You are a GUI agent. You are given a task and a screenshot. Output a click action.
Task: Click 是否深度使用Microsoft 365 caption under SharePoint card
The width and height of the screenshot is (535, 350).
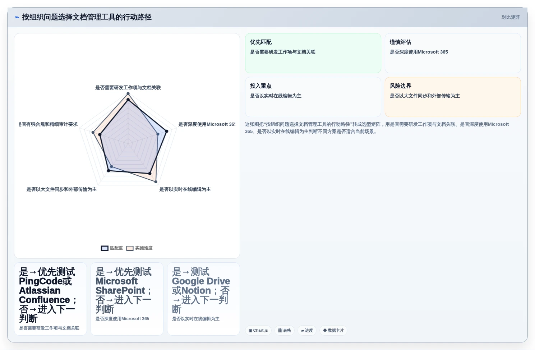122,319
